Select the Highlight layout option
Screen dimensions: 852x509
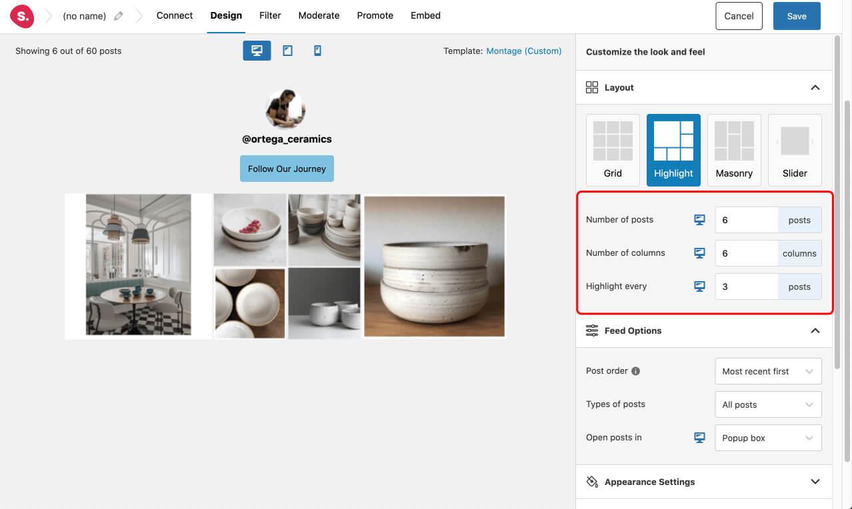673,150
